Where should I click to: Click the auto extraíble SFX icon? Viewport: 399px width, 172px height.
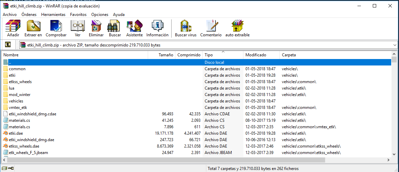(237, 26)
